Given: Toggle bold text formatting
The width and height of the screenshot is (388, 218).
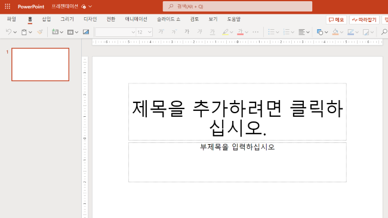Looking at the screenshot, I should coord(187,32).
